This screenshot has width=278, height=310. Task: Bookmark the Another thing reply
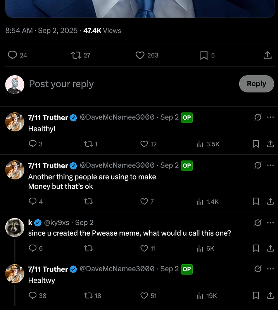[x=256, y=201]
